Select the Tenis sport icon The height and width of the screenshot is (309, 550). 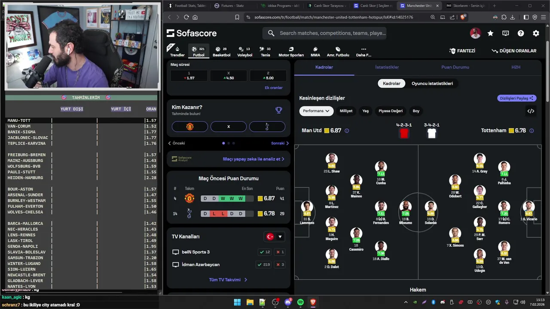tap(265, 51)
